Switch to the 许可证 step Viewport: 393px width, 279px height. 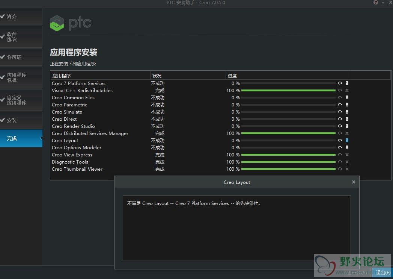click(21, 57)
